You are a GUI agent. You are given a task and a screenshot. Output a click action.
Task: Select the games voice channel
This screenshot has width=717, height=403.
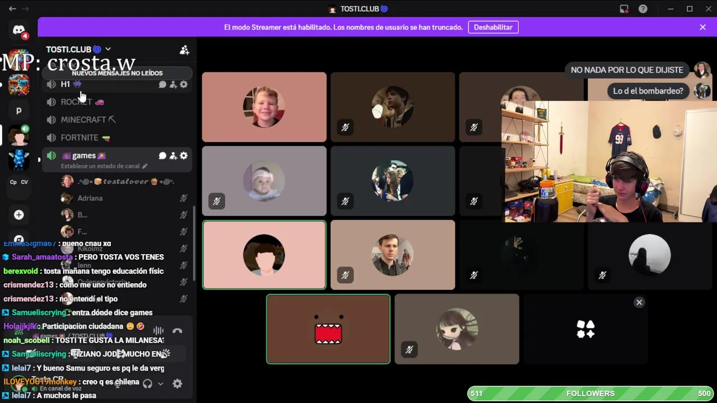84,156
